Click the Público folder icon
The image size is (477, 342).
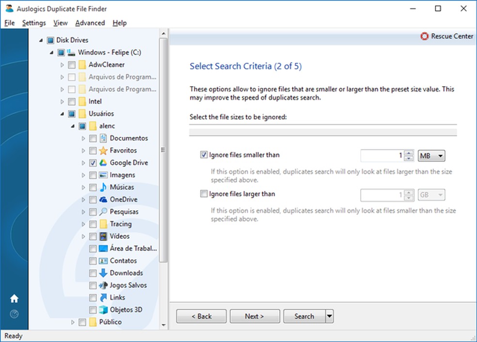coord(93,322)
